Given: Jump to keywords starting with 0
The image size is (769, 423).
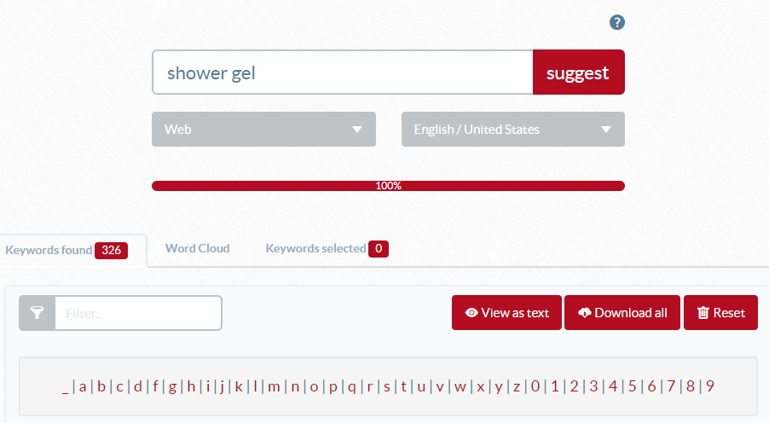Looking at the screenshot, I should 535,386.
